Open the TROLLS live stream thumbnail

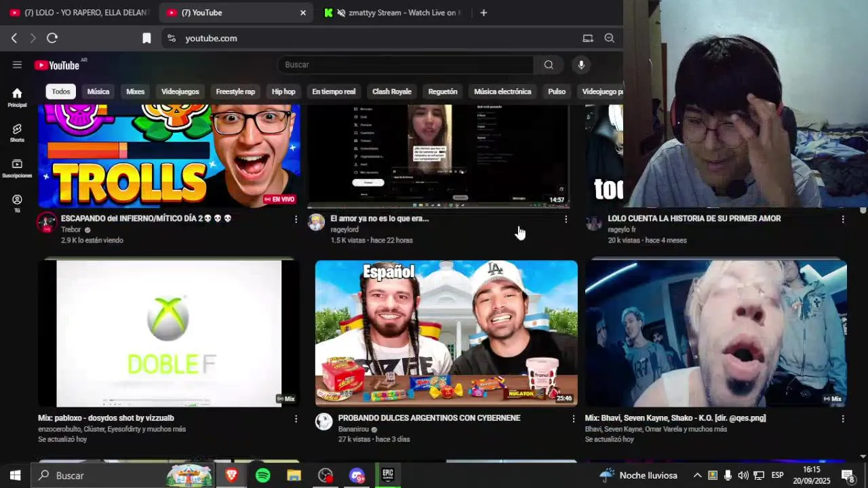(x=169, y=156)
